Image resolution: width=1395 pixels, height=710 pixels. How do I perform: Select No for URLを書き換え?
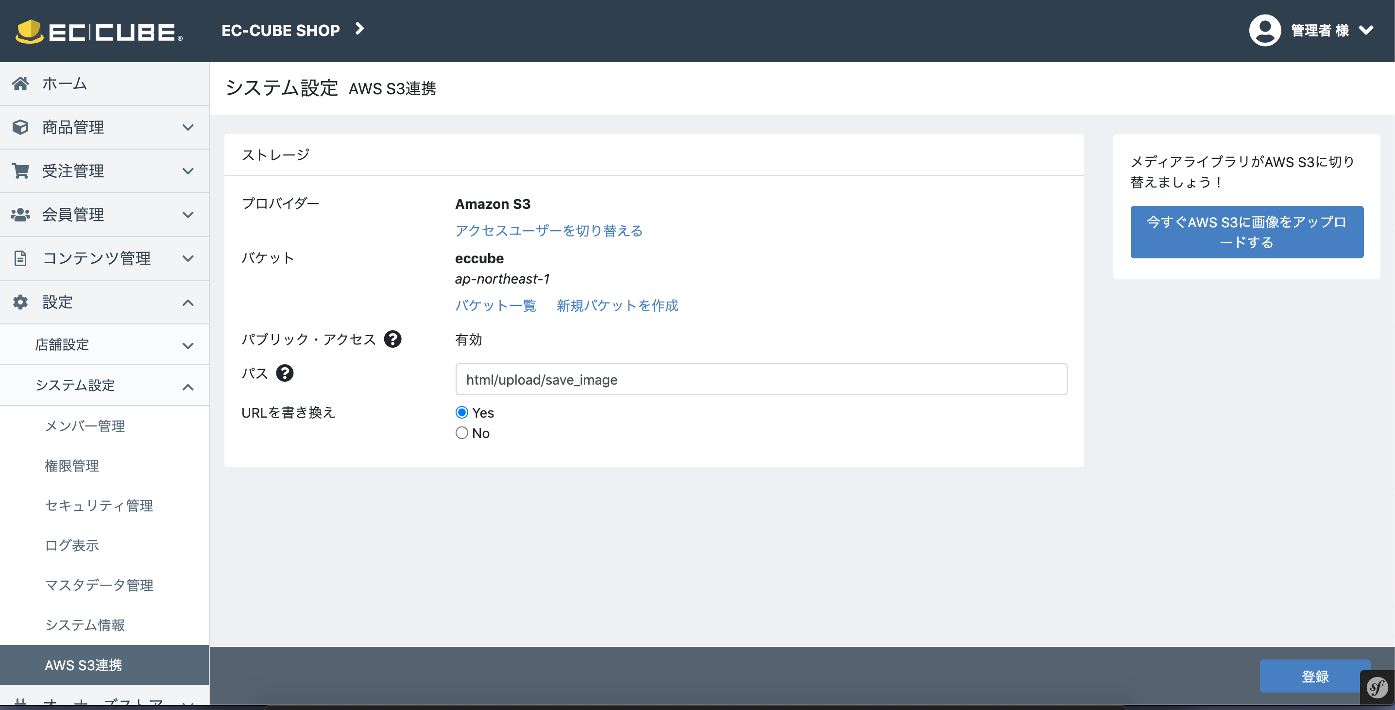(x=462, y=433)
